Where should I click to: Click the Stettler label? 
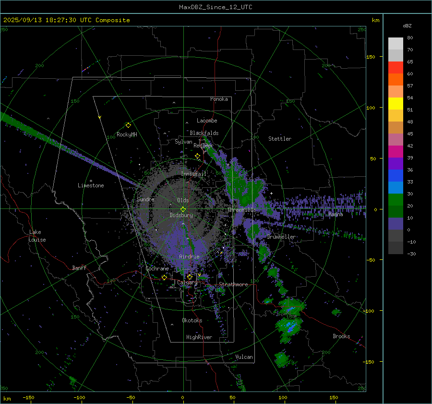tap(280, 139)
